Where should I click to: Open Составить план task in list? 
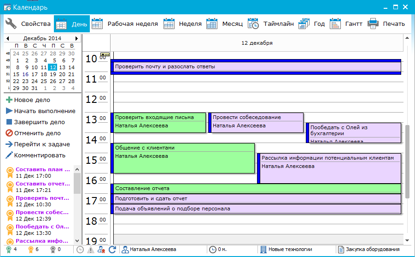pyautogui.click(x=42, y=169)
